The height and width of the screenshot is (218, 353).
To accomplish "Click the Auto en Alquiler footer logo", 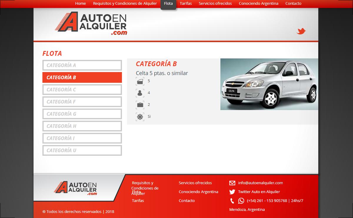I will (x=76, y=188).
